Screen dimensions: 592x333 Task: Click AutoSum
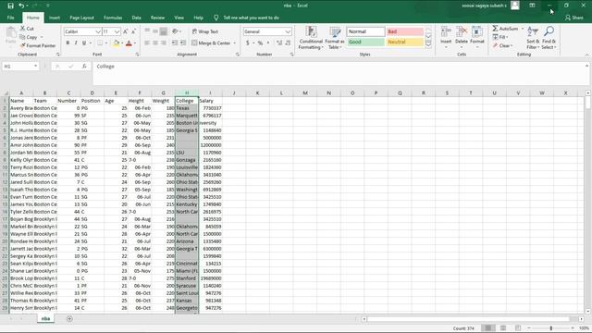(505, 29)
